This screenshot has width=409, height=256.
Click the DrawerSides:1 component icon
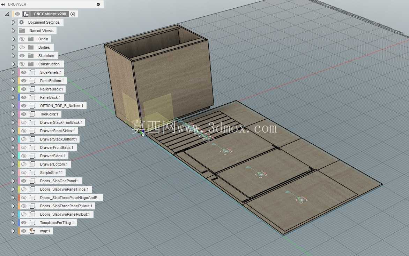click(x=32, y=156)
